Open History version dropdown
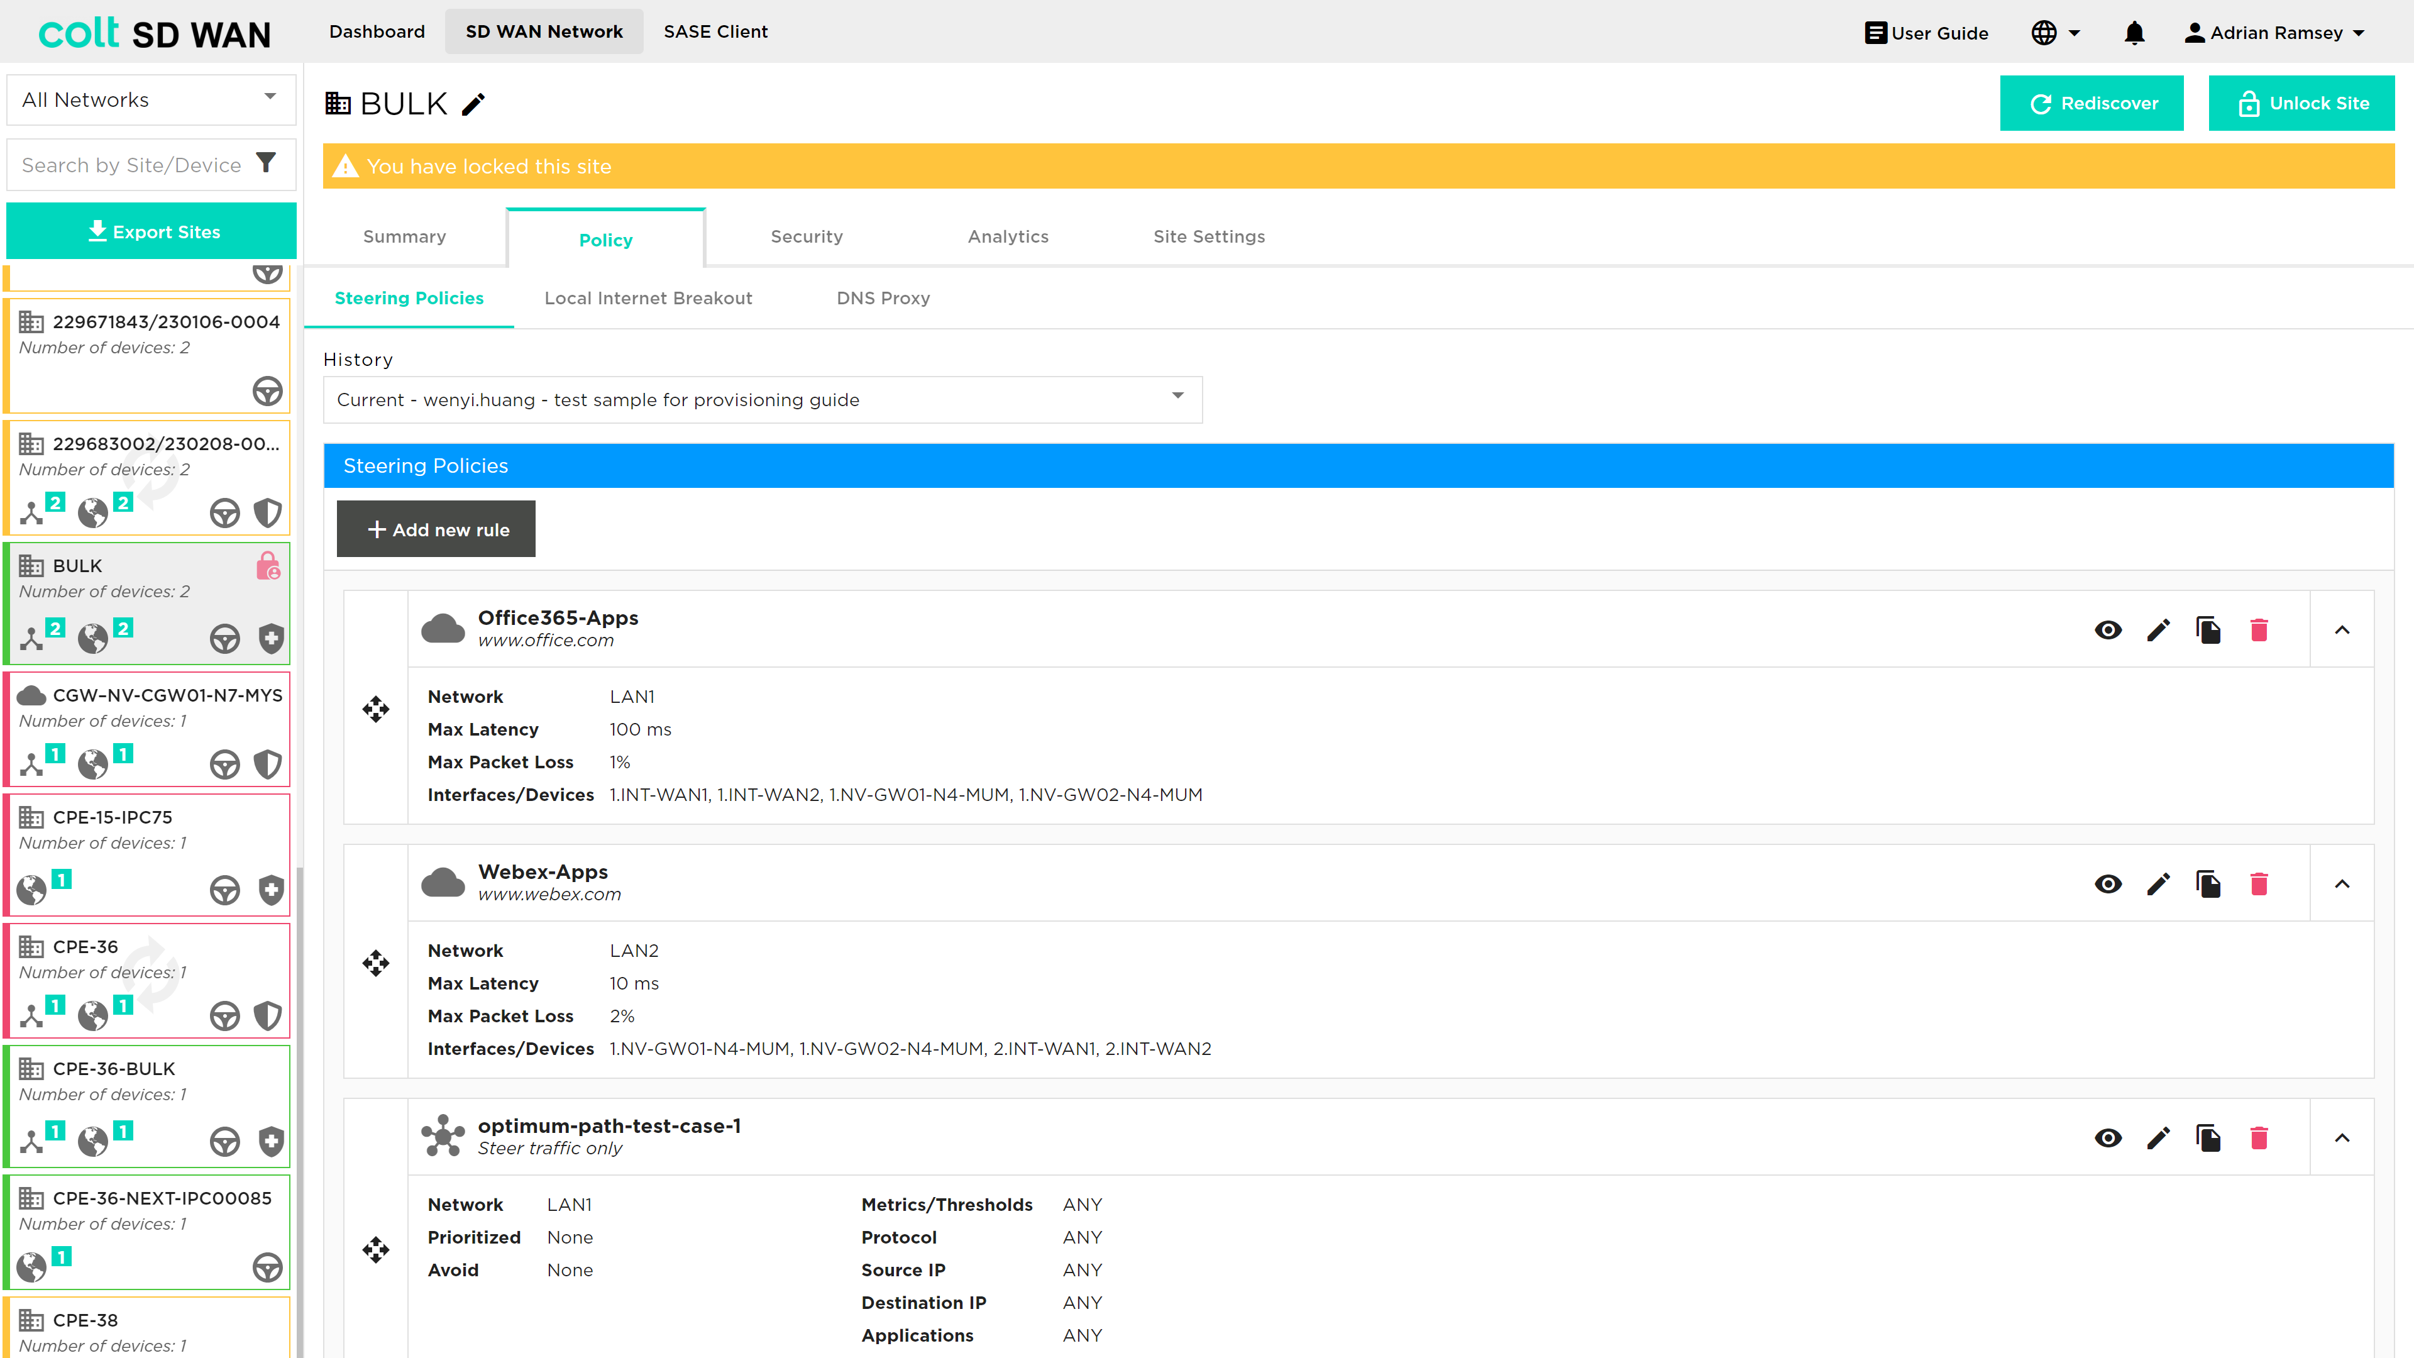2414x1358 pixels. (x=763, y=399)
